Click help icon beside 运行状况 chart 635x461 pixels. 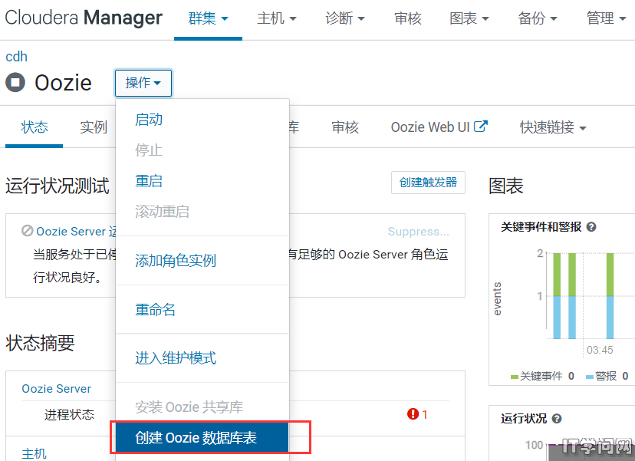click(x=557, y=419)
